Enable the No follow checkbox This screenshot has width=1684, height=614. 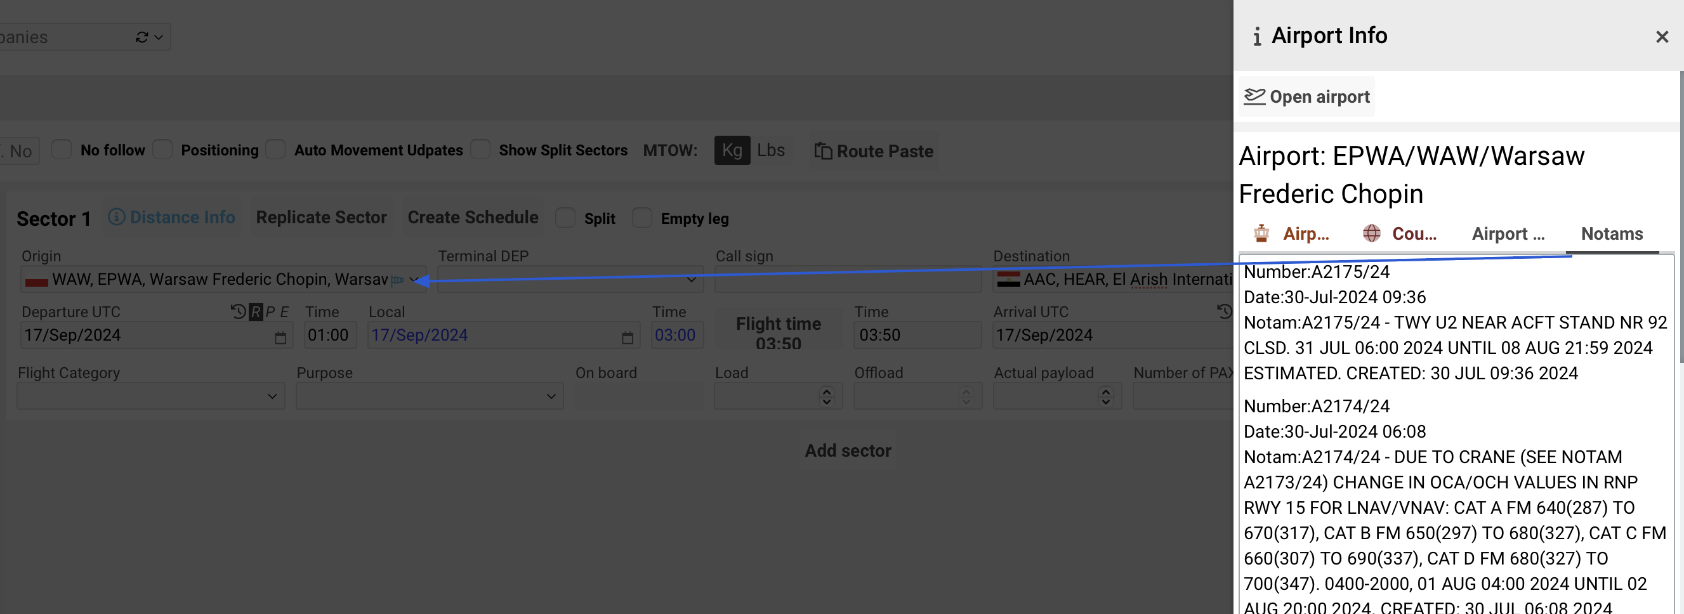[62, 150]
